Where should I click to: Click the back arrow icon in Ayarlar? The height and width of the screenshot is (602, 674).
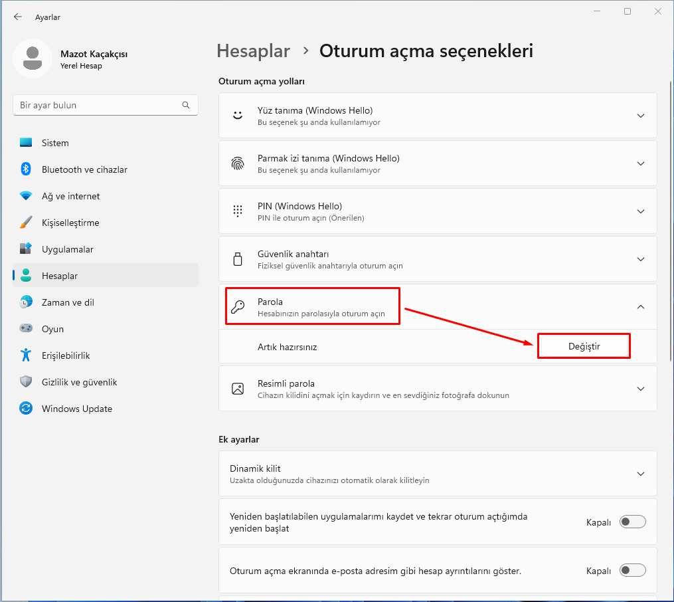(x=18, y=17)
